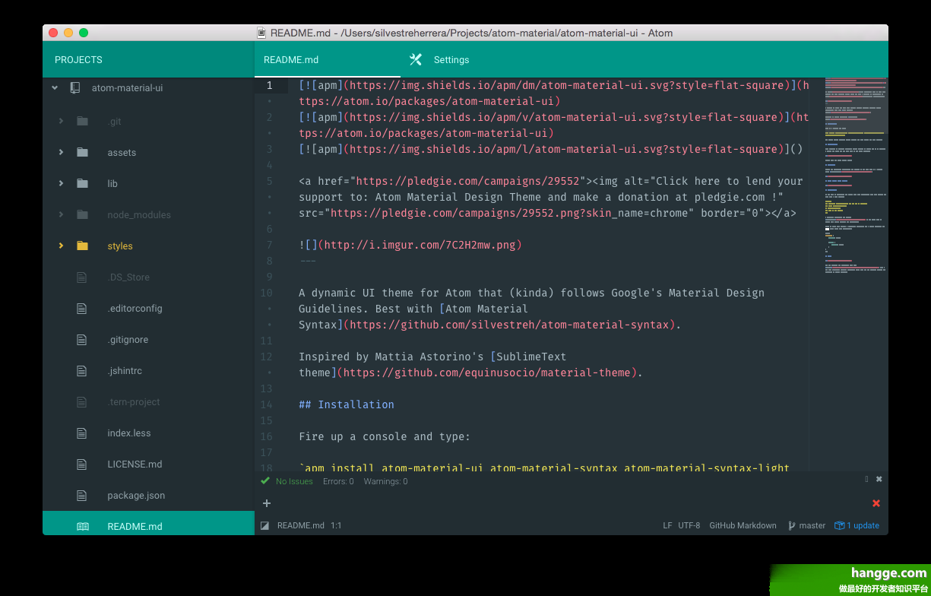Click the red X icon in bottom panel
The height and width of the screenshot is (596, 931).
876,503
